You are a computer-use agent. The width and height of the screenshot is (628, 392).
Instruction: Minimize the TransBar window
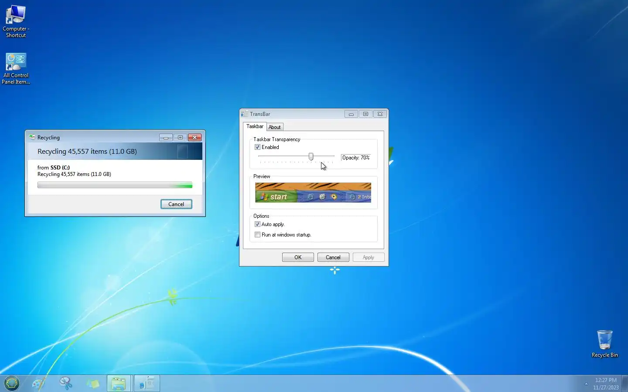(351, 114)
